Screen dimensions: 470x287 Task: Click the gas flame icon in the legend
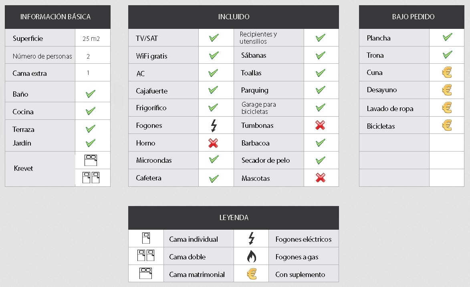(252, 257)
